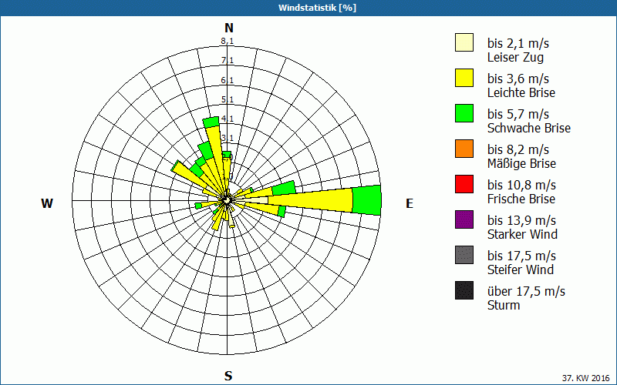This screenshot has height=385, width=617.
Task: Click the green 5,7 m/s legend swatch
Action: coord(464,113)
